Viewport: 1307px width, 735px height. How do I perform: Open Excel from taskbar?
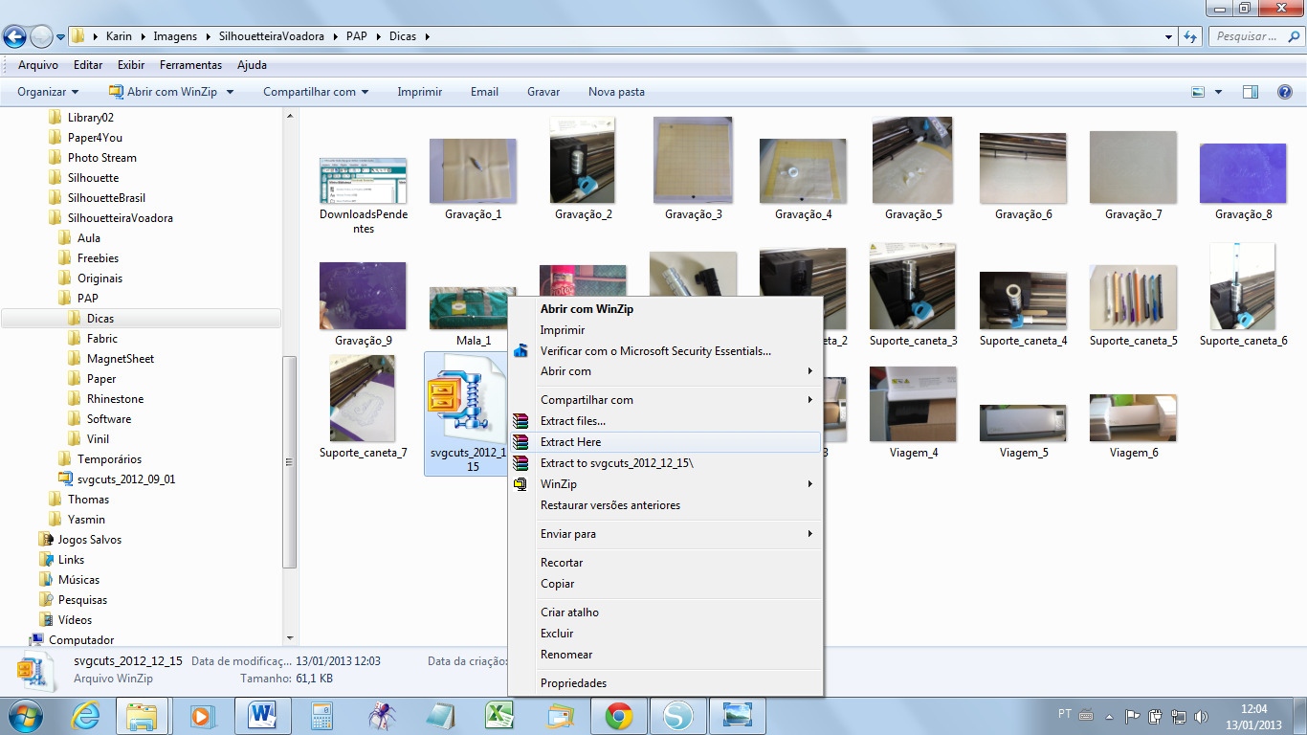tap(499, 715)
